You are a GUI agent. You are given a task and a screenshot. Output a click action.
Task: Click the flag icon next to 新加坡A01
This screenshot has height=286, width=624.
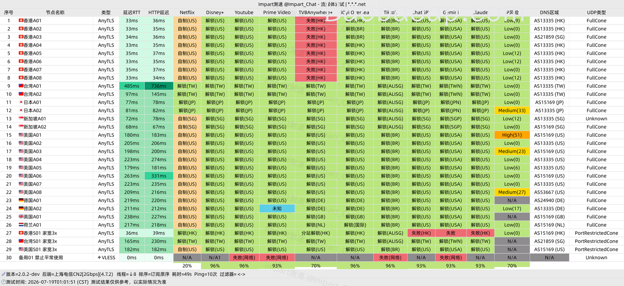coord(21,119)
